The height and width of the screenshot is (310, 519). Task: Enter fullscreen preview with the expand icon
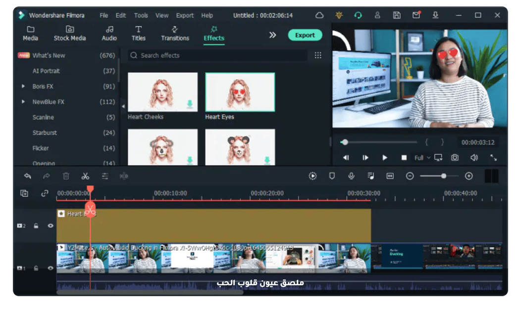click(x=494, y=158)
